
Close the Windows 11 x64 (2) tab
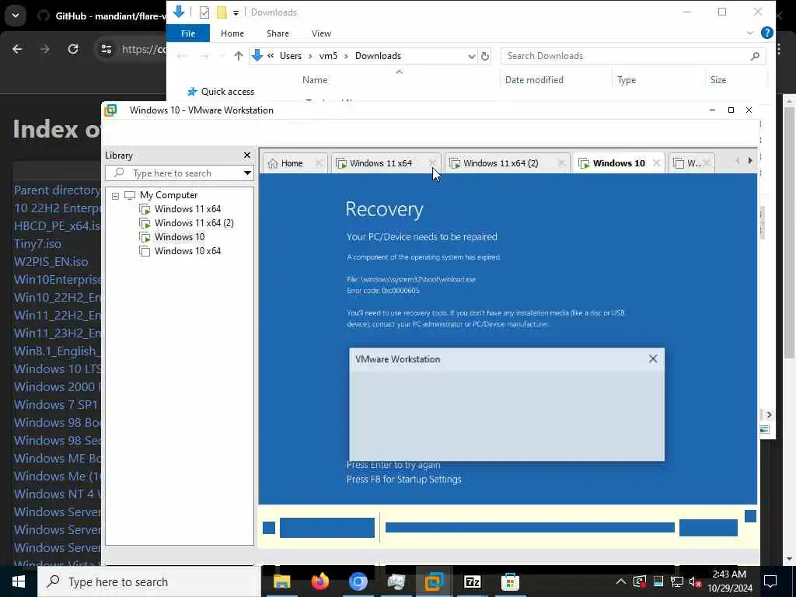click(x=561, y=163)
